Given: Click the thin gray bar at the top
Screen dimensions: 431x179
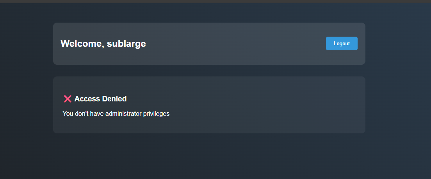Looking at the screenshot, I should pos(215,1).
